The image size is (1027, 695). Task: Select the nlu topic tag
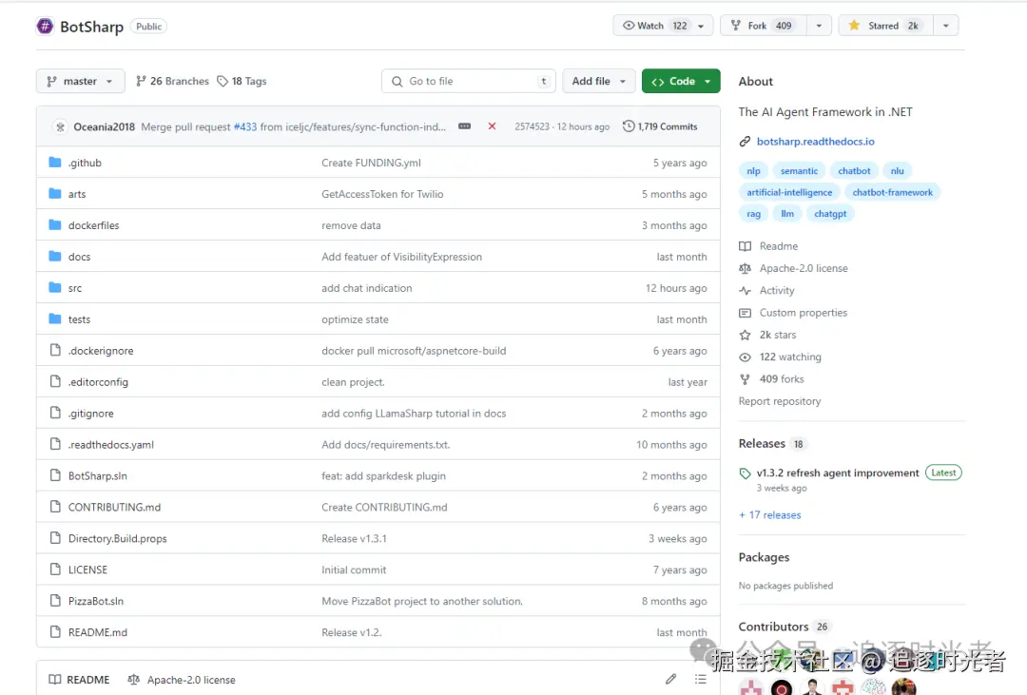[x=897, y=171]
